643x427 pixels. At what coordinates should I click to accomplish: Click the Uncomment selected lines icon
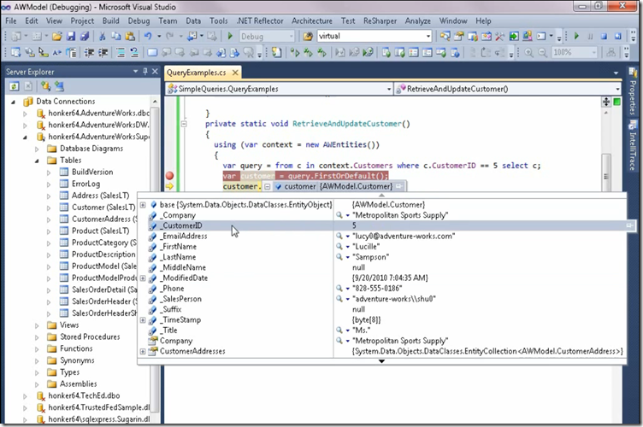point(134,52)
